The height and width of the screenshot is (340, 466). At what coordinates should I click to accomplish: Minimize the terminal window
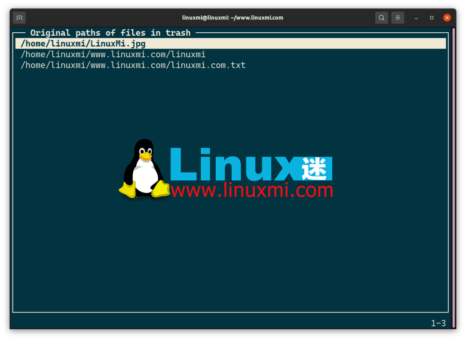[x=416, y=18]
